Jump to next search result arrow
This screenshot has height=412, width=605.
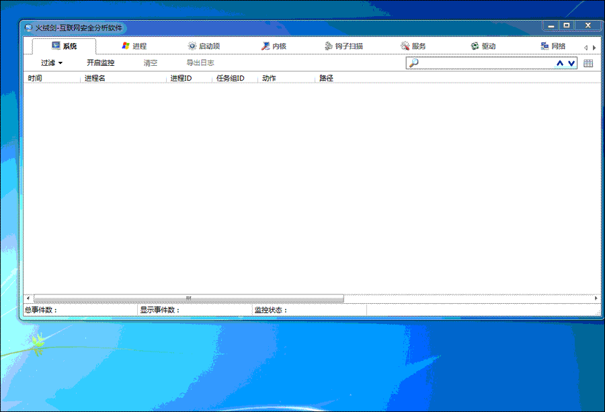tap(571, 63)
